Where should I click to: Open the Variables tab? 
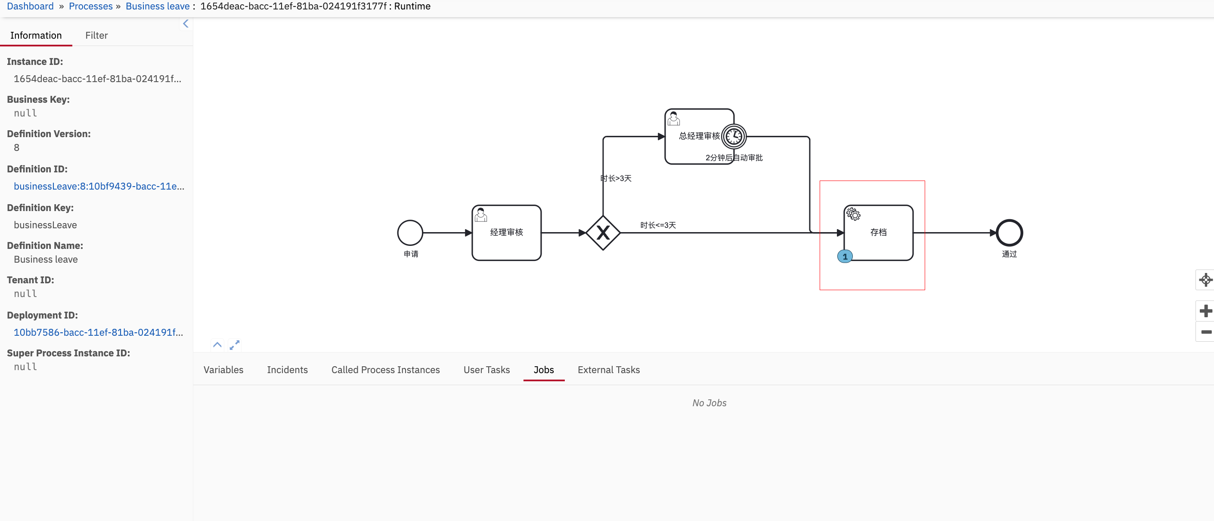coord(223,370)
